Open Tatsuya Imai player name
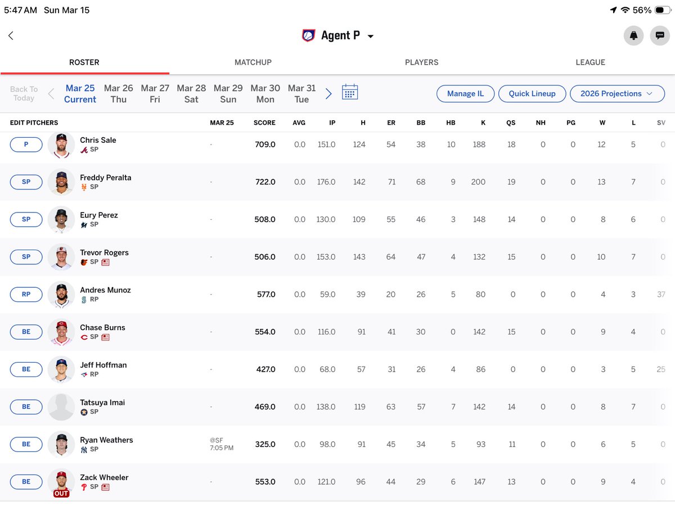 102,403
